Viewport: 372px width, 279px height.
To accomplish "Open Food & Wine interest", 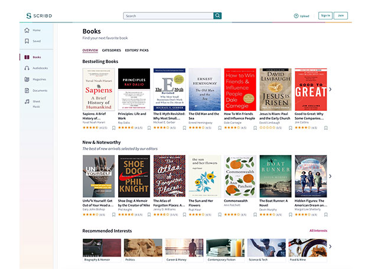I will (x=308, y=250).
